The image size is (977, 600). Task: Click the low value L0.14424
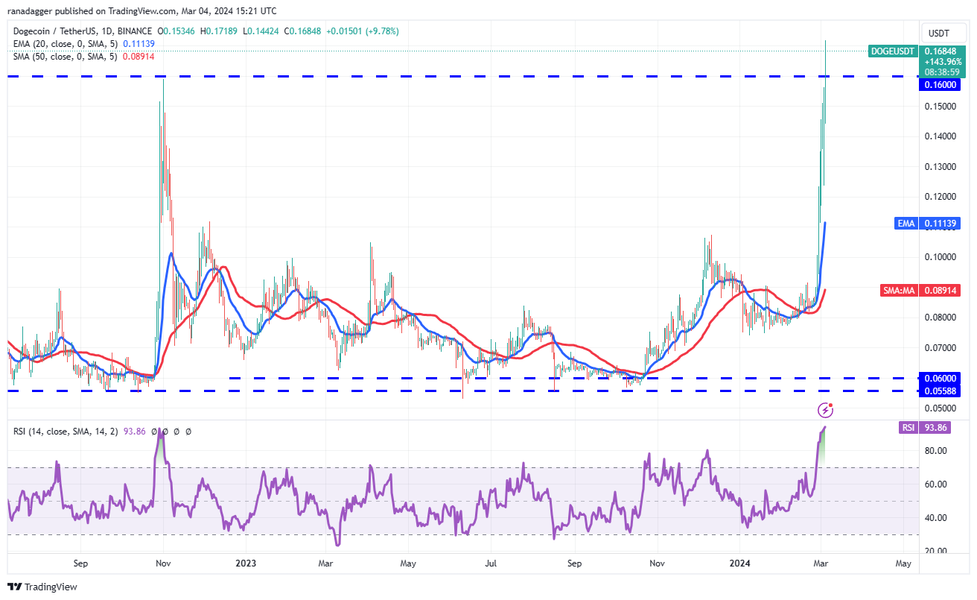coord(259,31)
